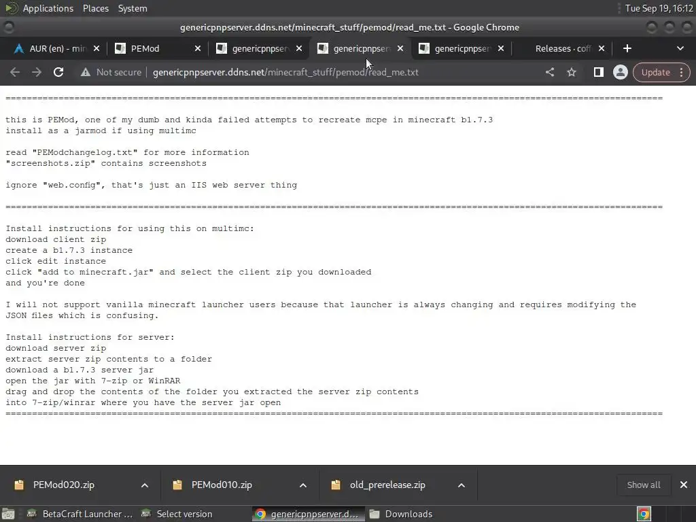Switch to BetaCraft Launcher in taskbar
The image size is (696, 522).
(x=80, y=514)
